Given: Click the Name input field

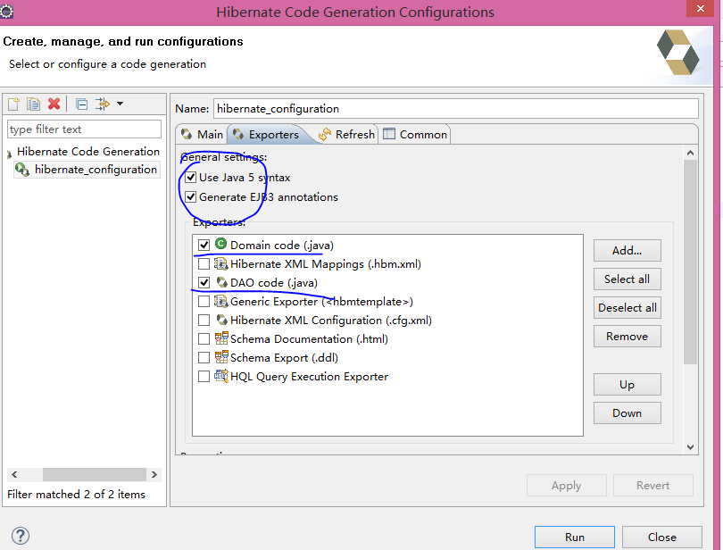Looking at the screenshot, I should pyautogui.click(x=455, y=108).
